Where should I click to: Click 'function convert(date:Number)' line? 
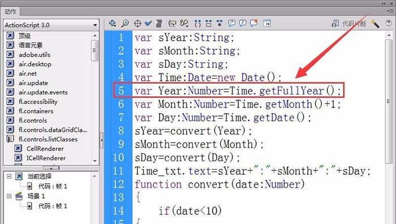219,184
